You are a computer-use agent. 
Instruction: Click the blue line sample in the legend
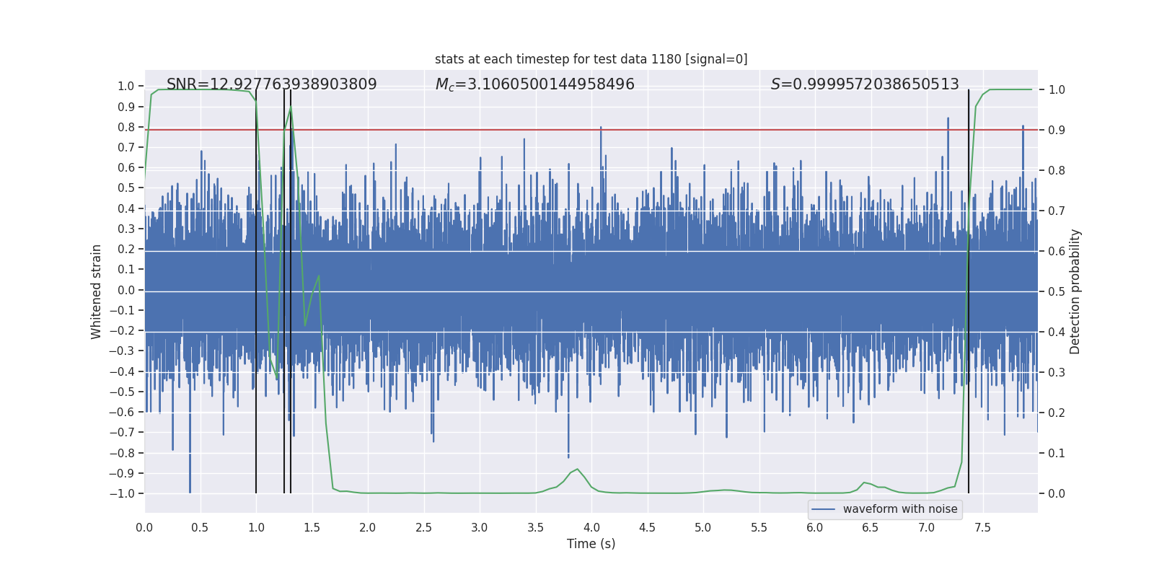point(823,509)
